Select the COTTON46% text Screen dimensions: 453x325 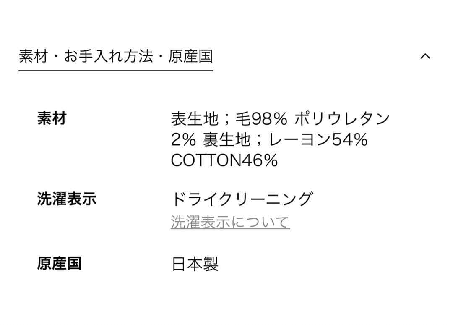coord(224,162)
